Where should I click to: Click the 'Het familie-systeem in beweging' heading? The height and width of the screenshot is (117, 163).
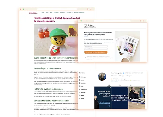click(48, 89)
